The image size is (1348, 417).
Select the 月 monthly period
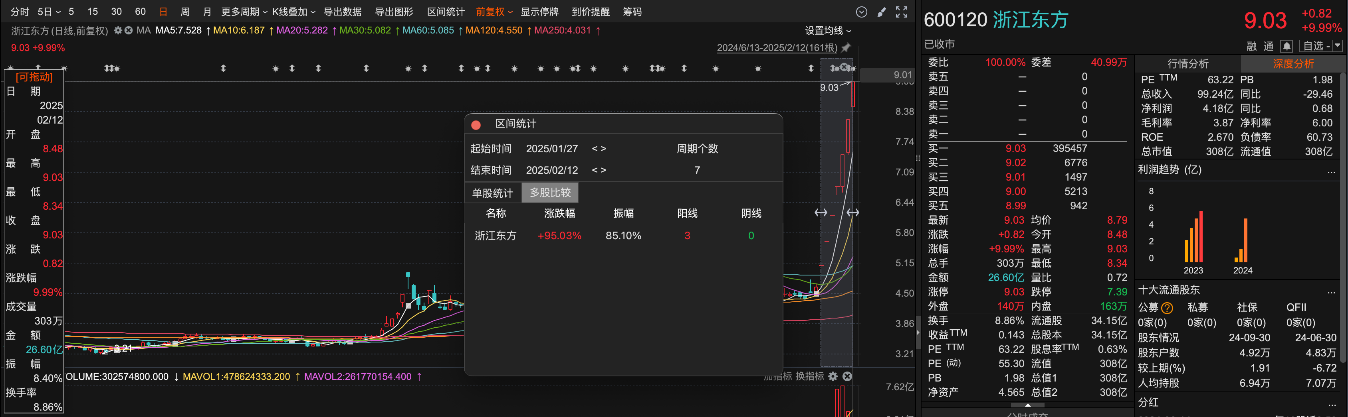point(207,12)
